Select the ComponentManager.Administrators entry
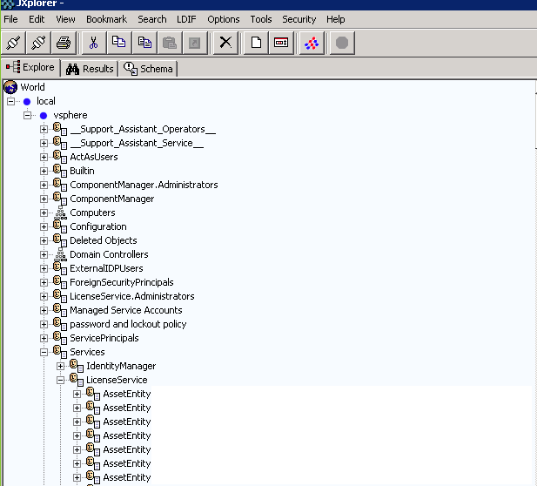The image size is (537, 486). tap(144, 185)
